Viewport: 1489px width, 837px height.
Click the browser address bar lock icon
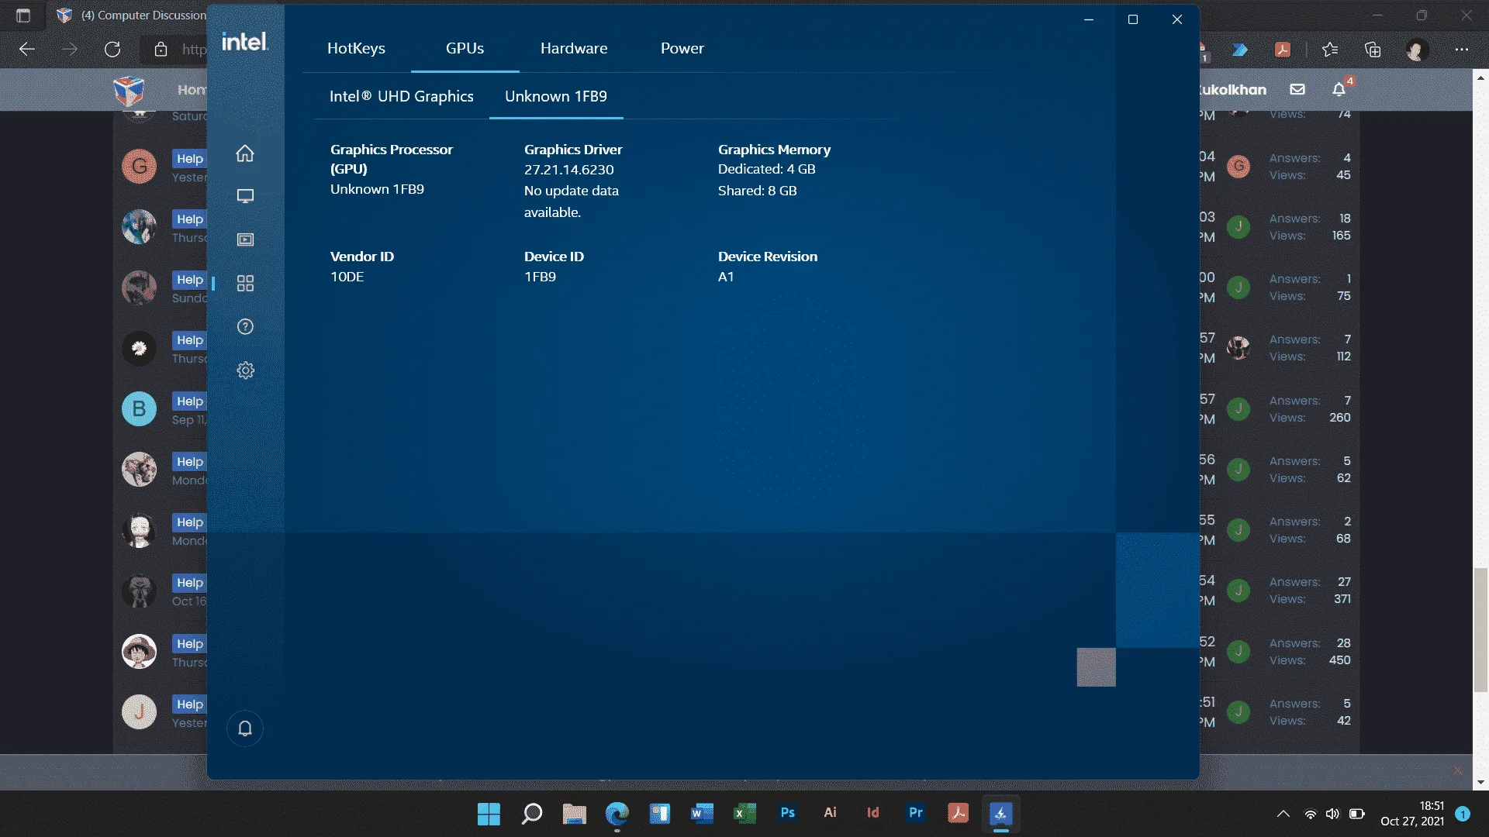161,50
